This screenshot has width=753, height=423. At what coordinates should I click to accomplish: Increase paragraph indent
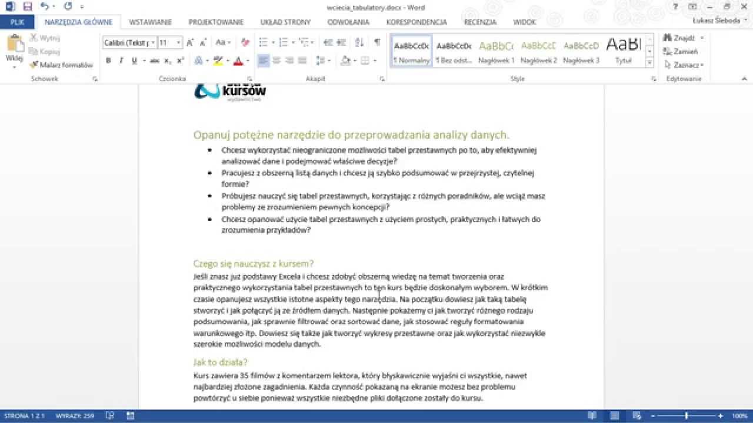click(341, 43)
